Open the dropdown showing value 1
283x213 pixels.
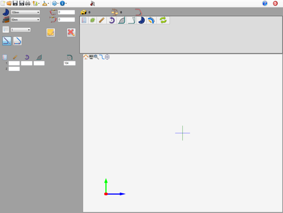(x=21, y=30)
